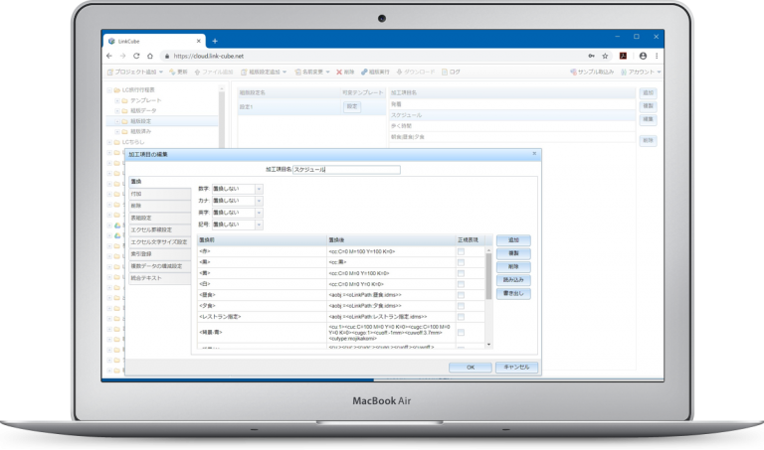Enable 正規表現 checkbox for <赤> row
764x450 pixels.
pyautogui.click(x=461, y=251)
